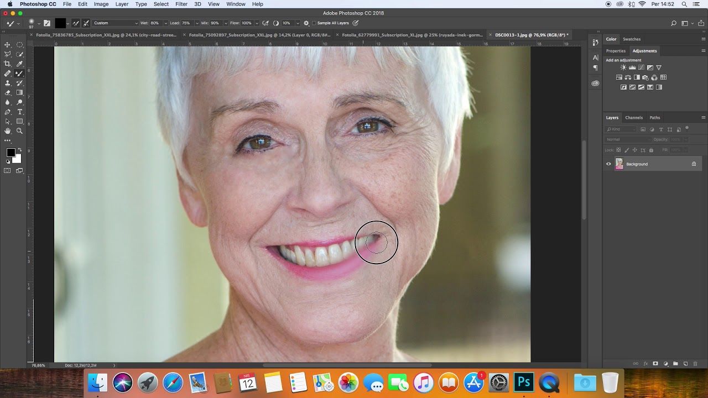Open the Flow percentage dropdown

[257, 23]
